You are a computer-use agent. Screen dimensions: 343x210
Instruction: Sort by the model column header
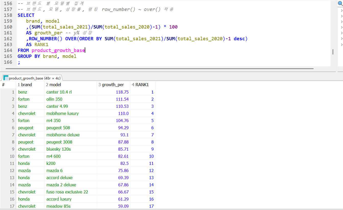tap(71, 85)
